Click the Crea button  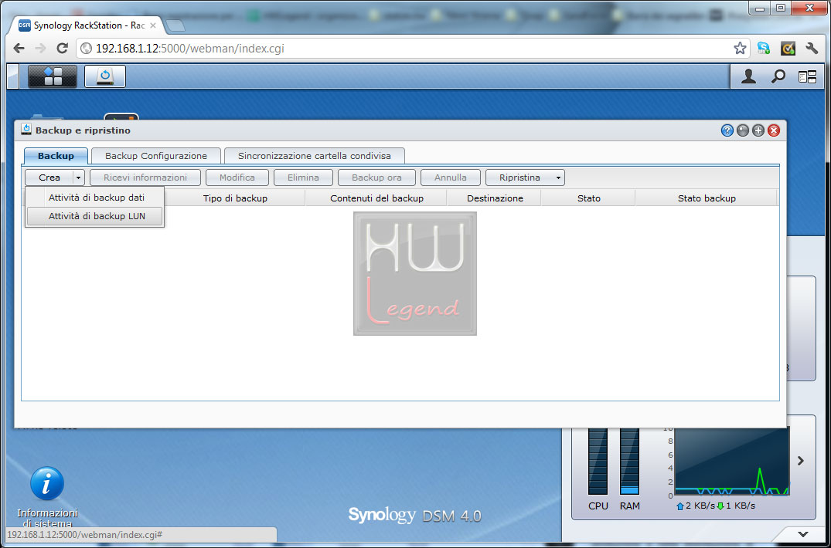[49, 178]
